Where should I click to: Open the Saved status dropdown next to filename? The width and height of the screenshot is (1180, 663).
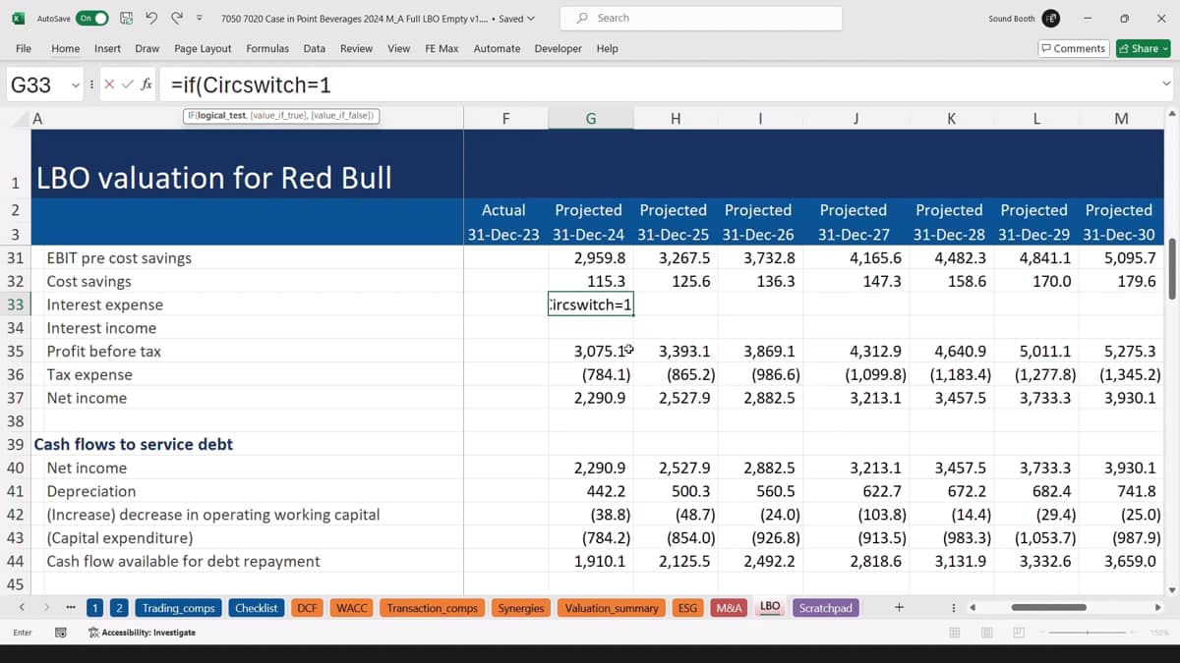click(516, 18)
